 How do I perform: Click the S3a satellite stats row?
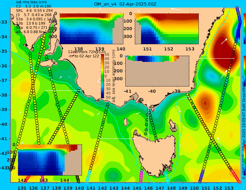pyautogui.click(x=35, y=19)
